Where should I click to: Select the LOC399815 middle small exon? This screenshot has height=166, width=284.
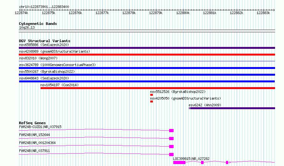point(202,162)
